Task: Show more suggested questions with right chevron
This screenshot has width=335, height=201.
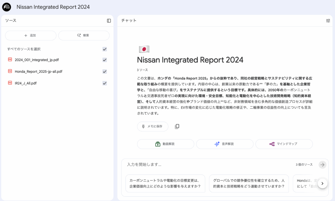Action: click(322, 184)
